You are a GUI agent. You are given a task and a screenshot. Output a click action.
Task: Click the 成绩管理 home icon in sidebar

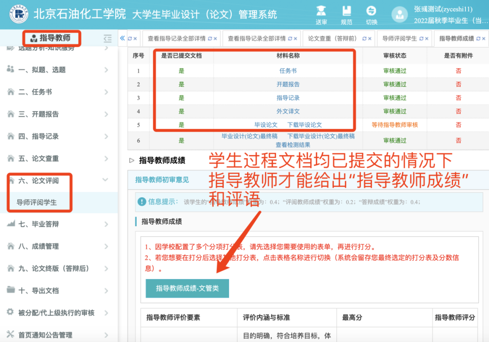pyautogui.click(x=10, y=246)
